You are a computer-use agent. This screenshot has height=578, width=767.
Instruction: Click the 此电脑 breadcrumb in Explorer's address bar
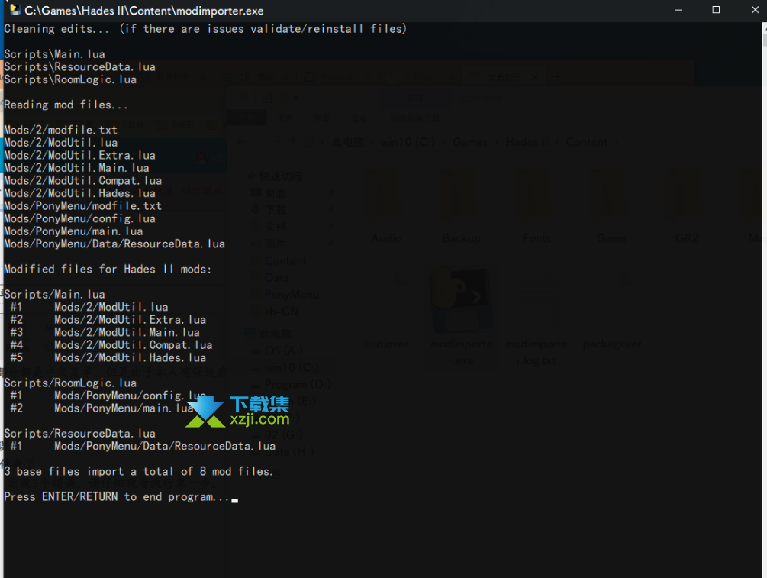click(x=347, y=142)
